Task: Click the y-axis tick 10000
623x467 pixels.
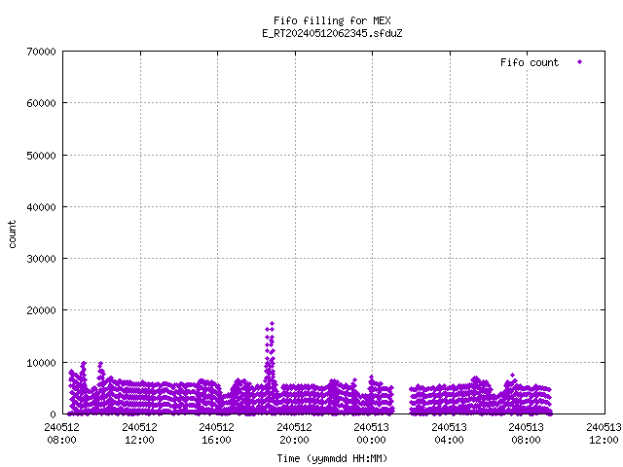Action: tap(41, 363)
